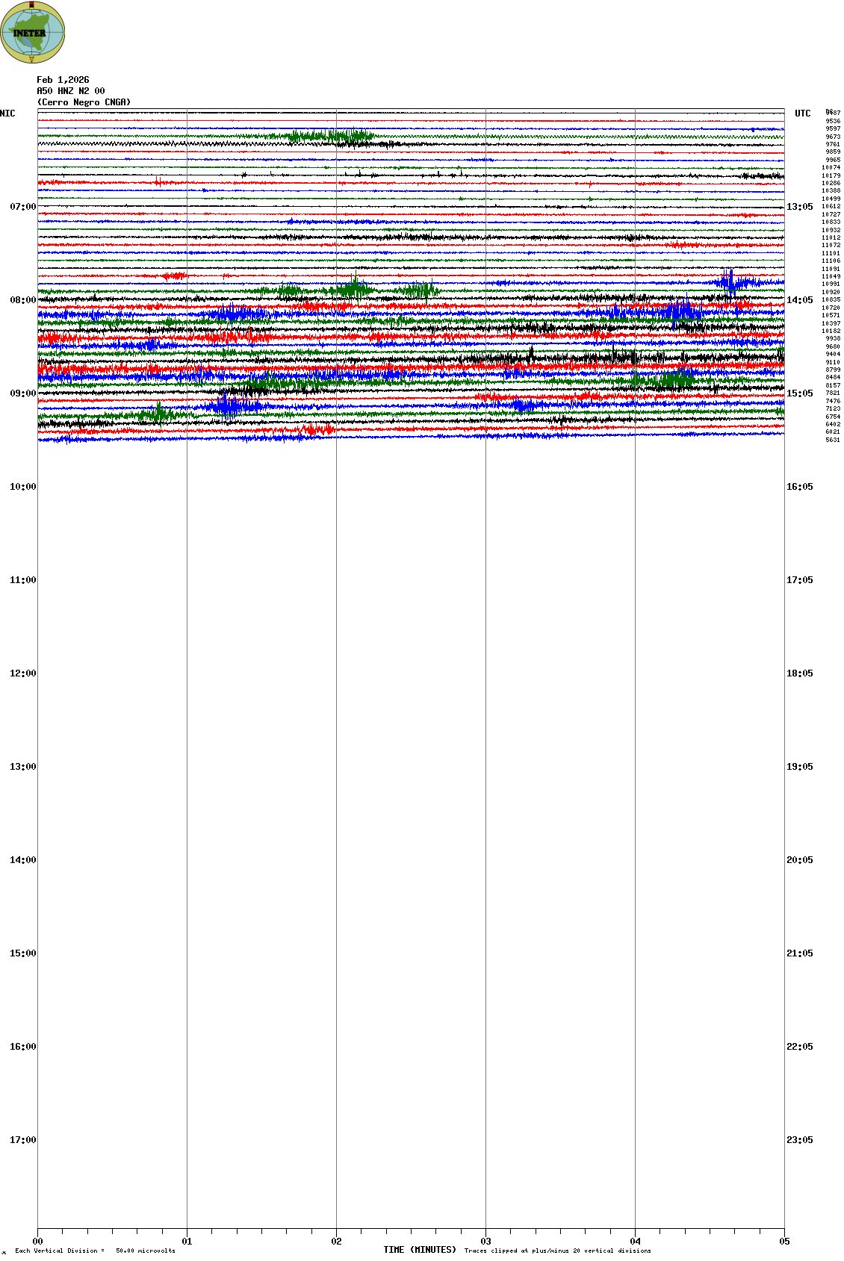844x1261 pixels.
Task: Click the TIME (MINUTES) axis title
Action: click(419, 1250)
